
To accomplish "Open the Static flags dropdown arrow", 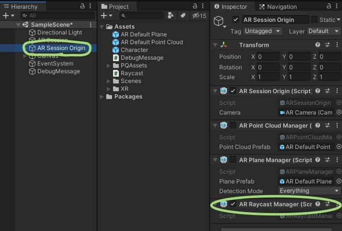I will 339,19.
